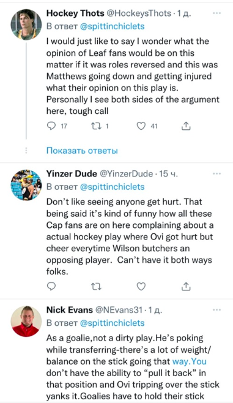233x403 pixels.
Task: Open @spittinchiclets link in Yinzer Dude reply
Action: 113,187
